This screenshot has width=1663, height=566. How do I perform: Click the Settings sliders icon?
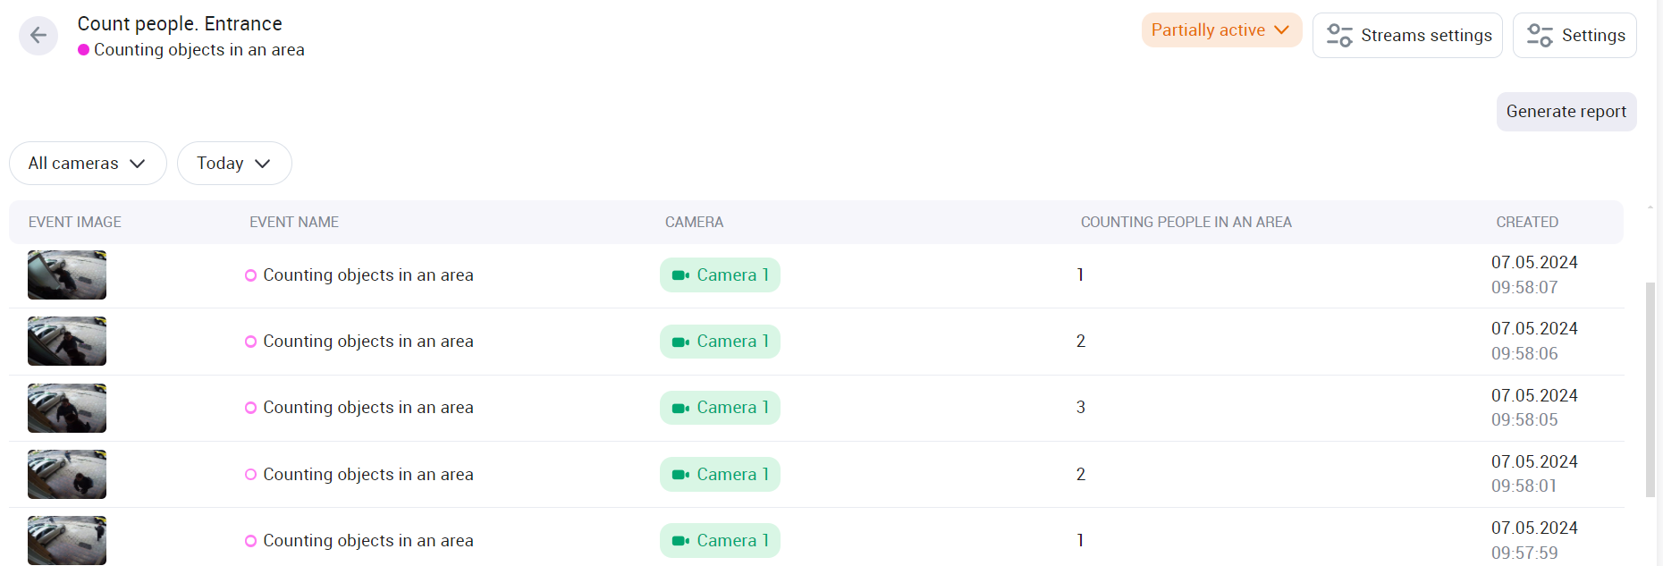pos(1539,36)
